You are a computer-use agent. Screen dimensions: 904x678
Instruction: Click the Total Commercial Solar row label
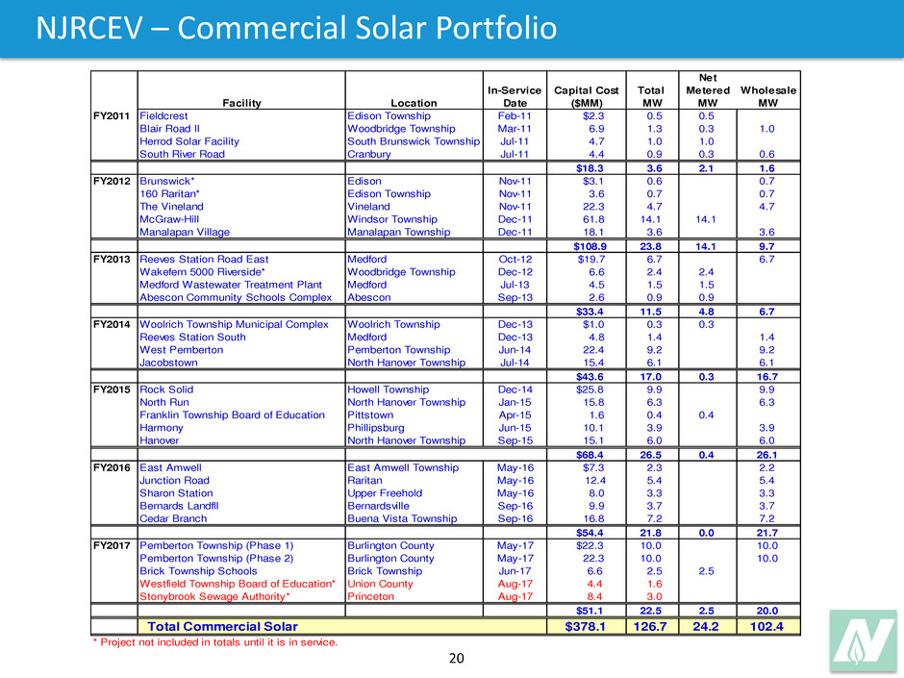[x=222, y=626]
